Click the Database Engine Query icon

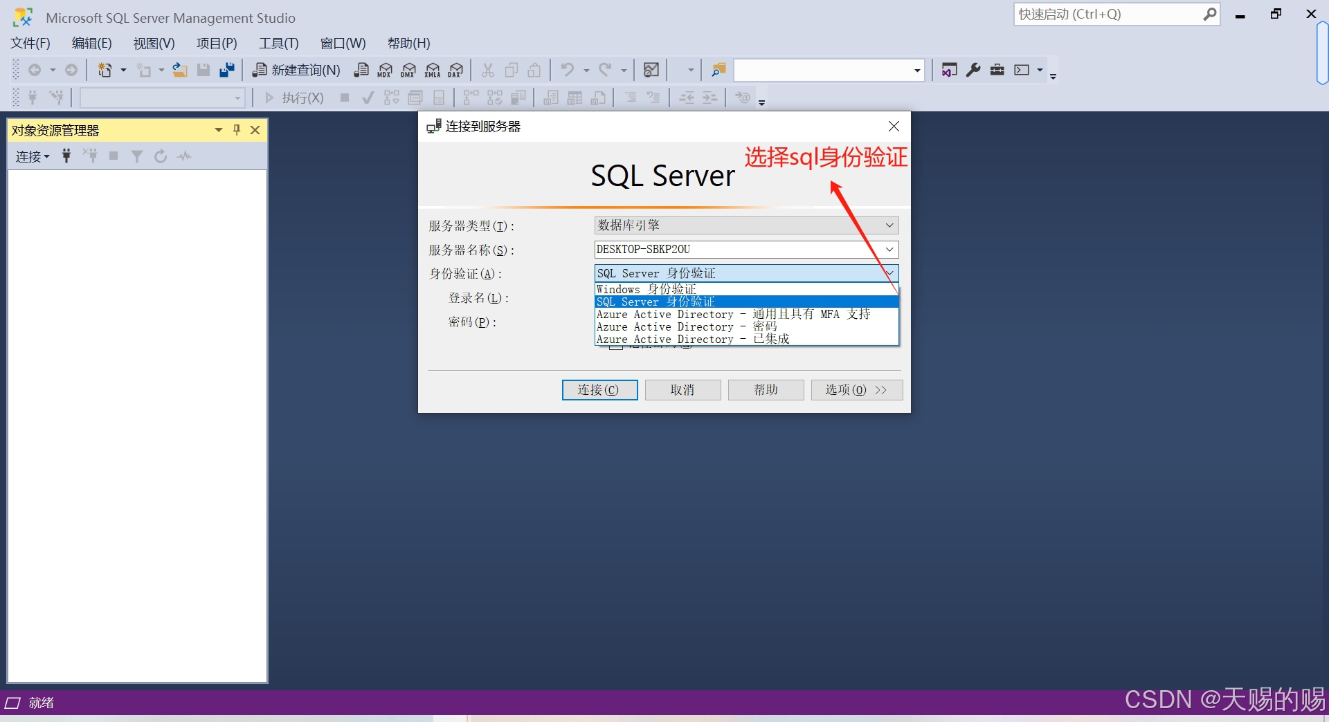point(361,70)
